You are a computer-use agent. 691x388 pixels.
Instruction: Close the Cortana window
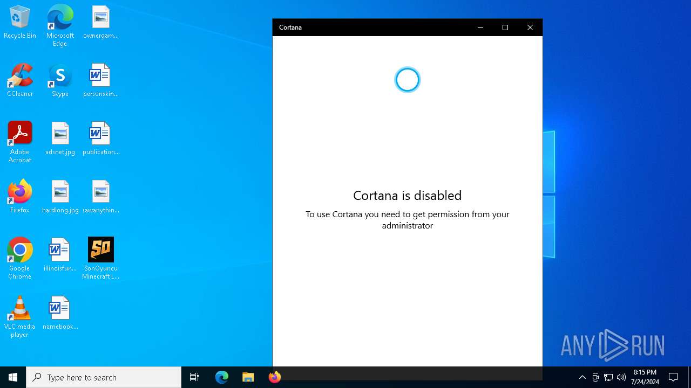[530, 27]
